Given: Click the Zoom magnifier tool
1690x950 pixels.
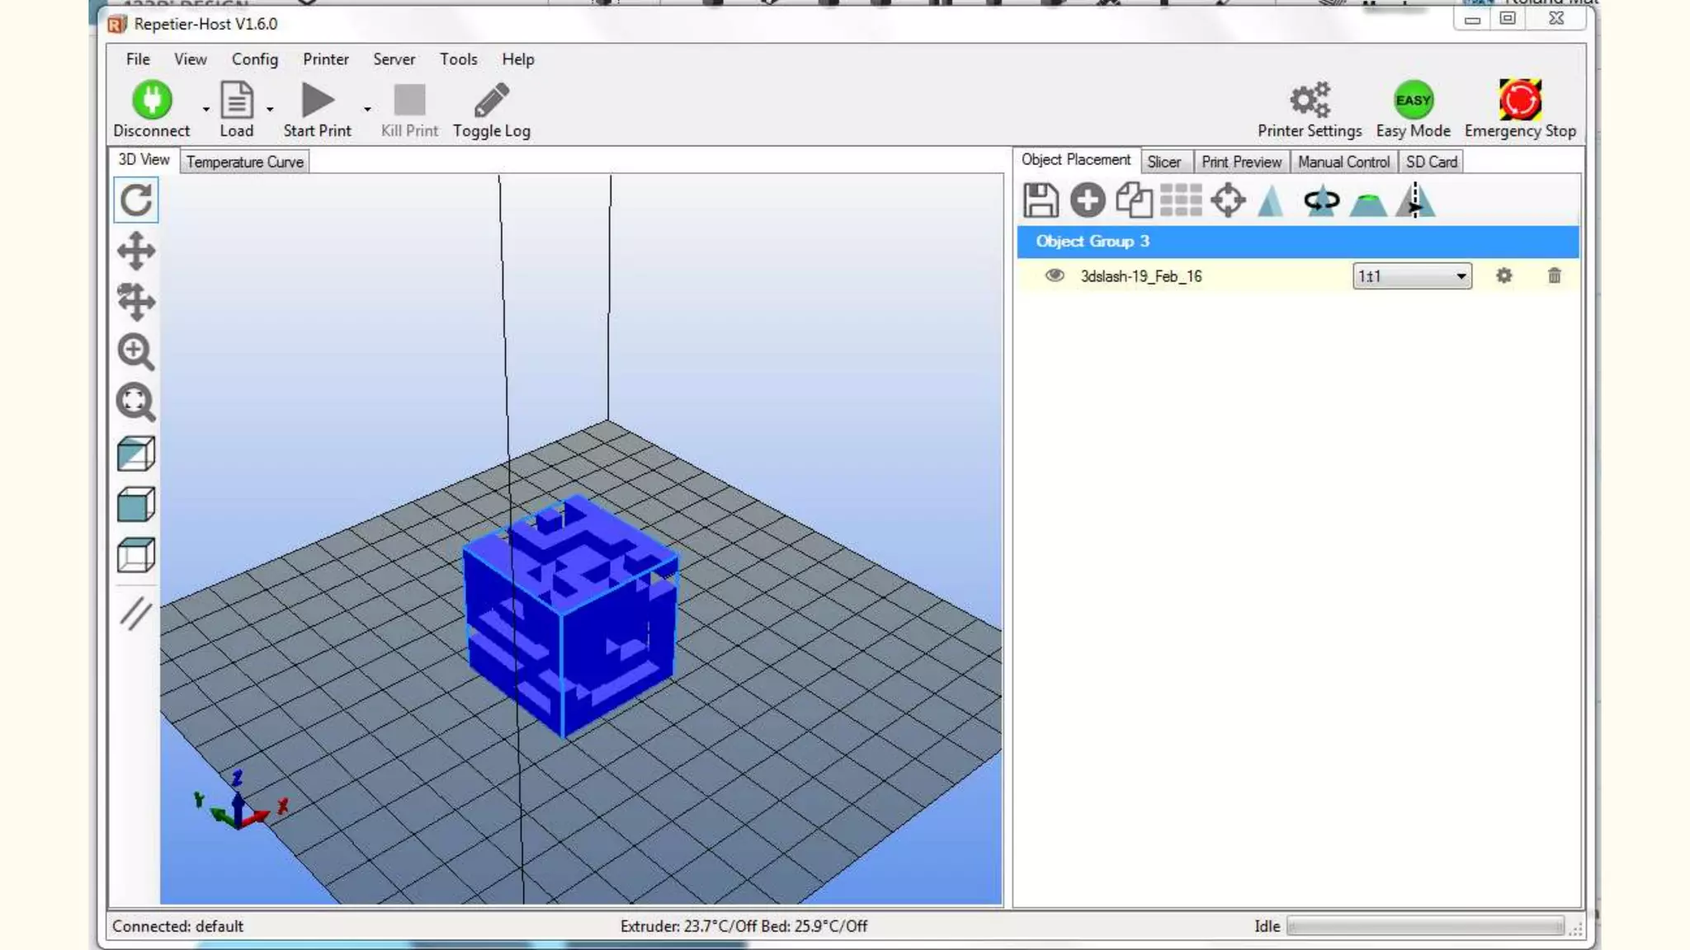Looking at the screenshot, I should [x=136, y=352].
